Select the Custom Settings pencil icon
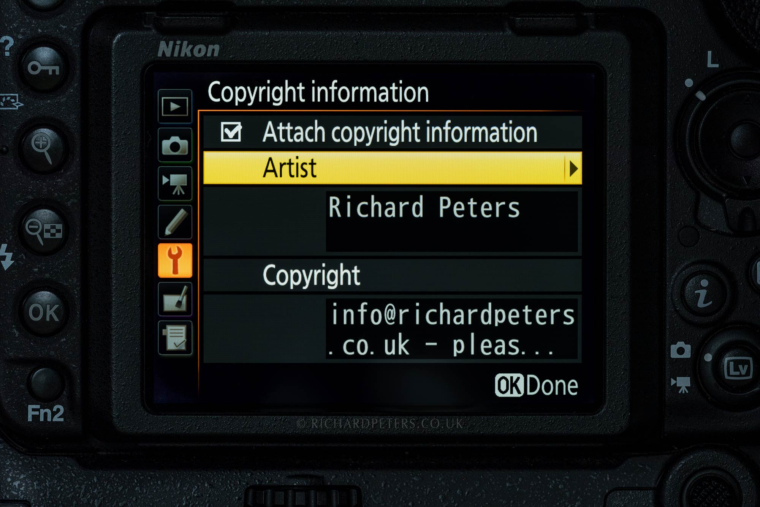 coord(175,222)
